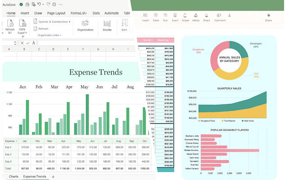This screenshot has width=286, height=180.
Task: Click the circle icon beside the Redo arrow
Action: 54,4
